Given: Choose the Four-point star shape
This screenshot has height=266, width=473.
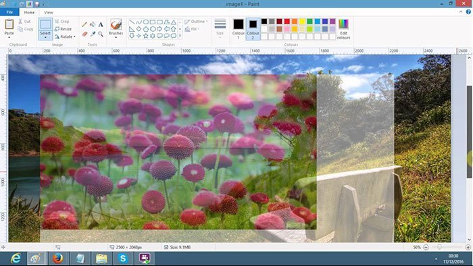Looking at the screenshot, I should 139,36.
